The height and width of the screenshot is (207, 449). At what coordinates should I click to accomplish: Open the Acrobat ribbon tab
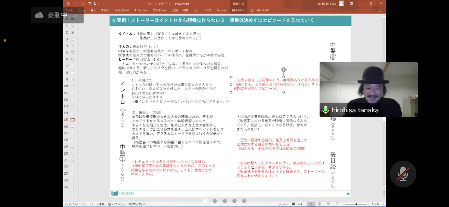click(221, 10)
